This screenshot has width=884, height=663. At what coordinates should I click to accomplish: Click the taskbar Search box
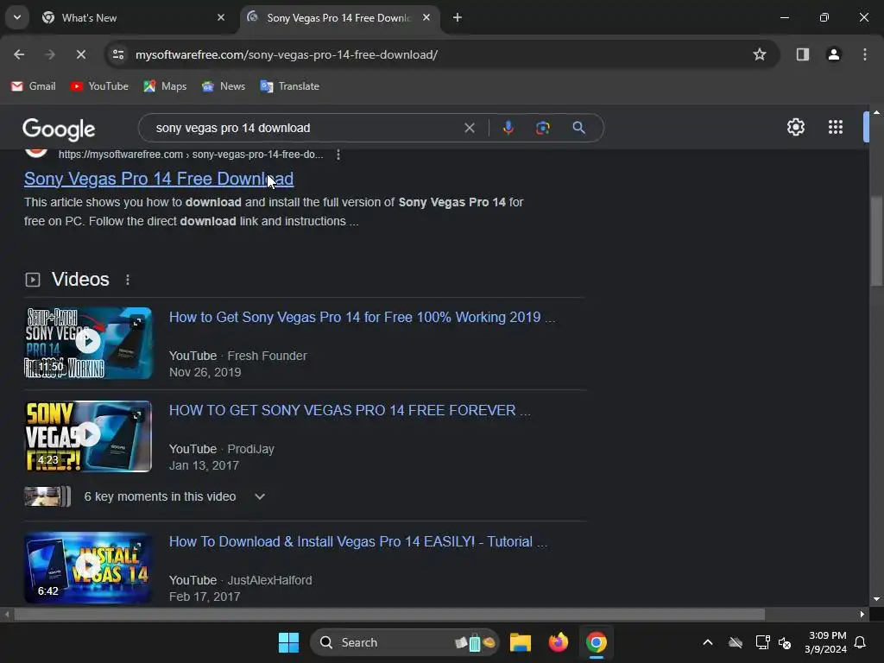tap(405, 642)
